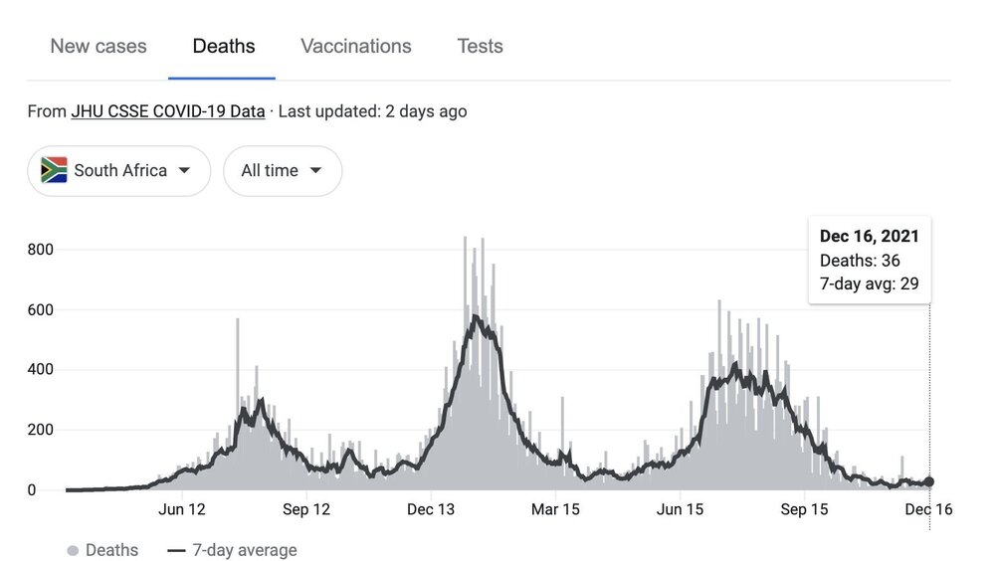Click the Jun 12 x-axis label
This screenshot has height=561, width=995.
[x=182, y=510]
